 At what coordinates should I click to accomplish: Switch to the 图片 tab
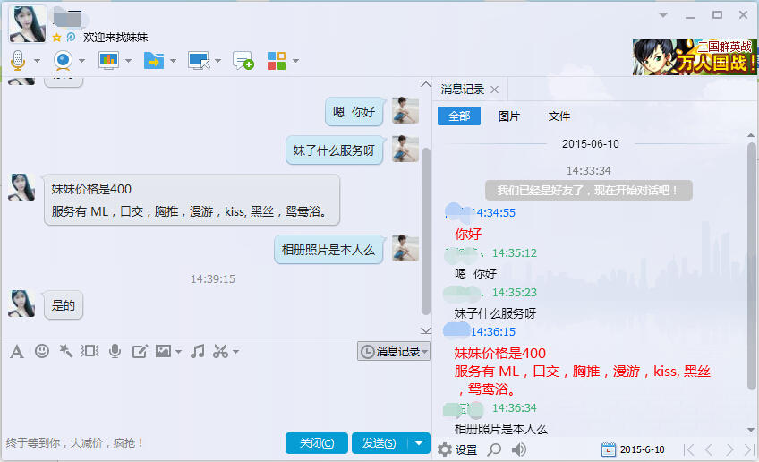point(508,116)
